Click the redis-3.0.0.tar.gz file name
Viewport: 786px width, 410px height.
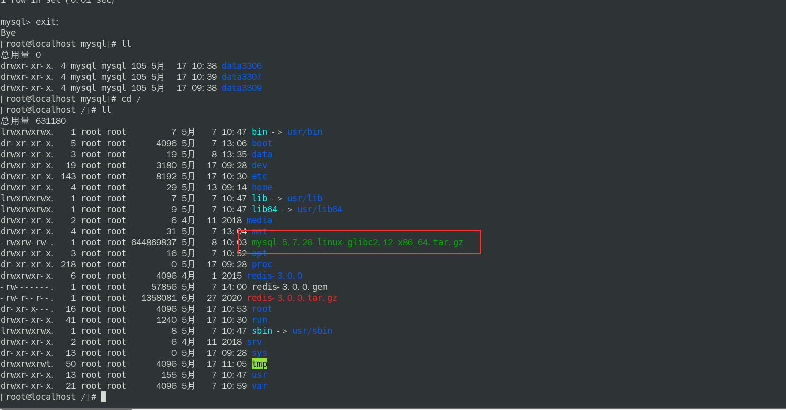(292, 298)
